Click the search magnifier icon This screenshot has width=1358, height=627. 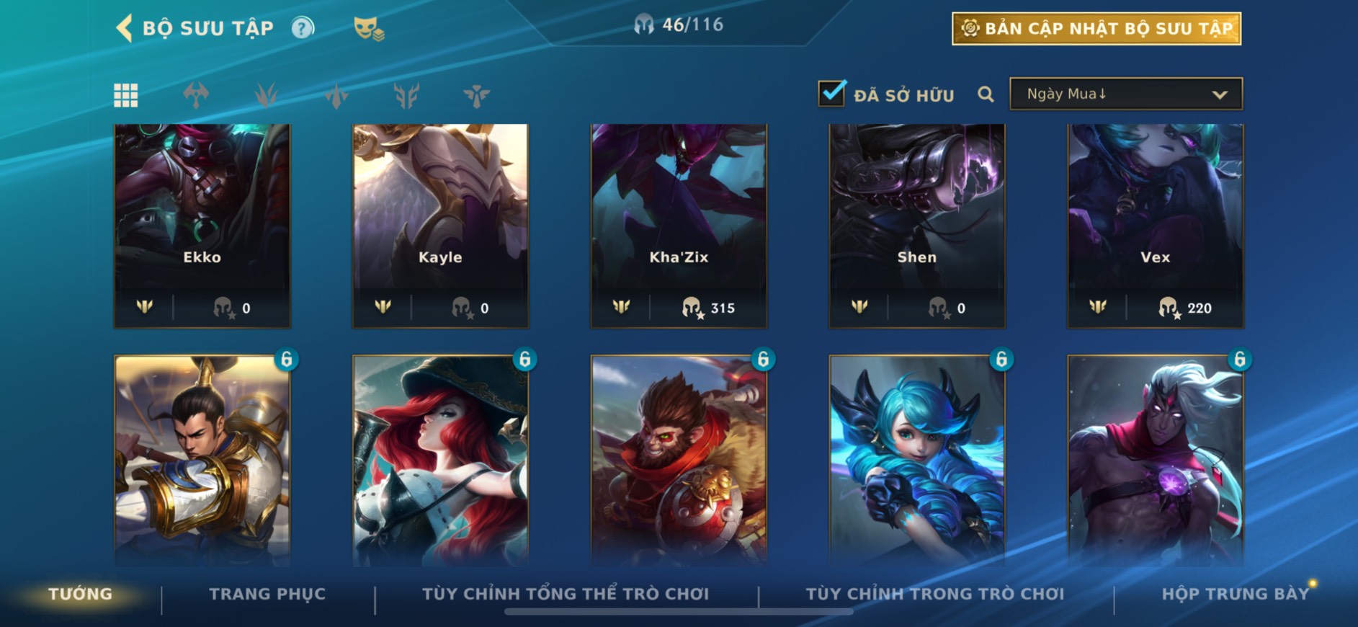point(986,94)
